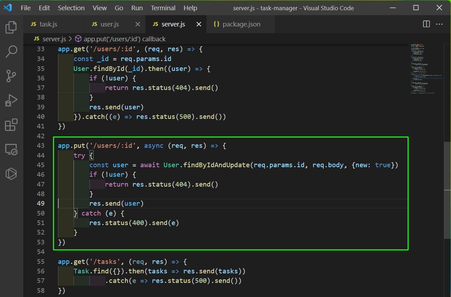Switch to the package.json tab

(242, 24)
